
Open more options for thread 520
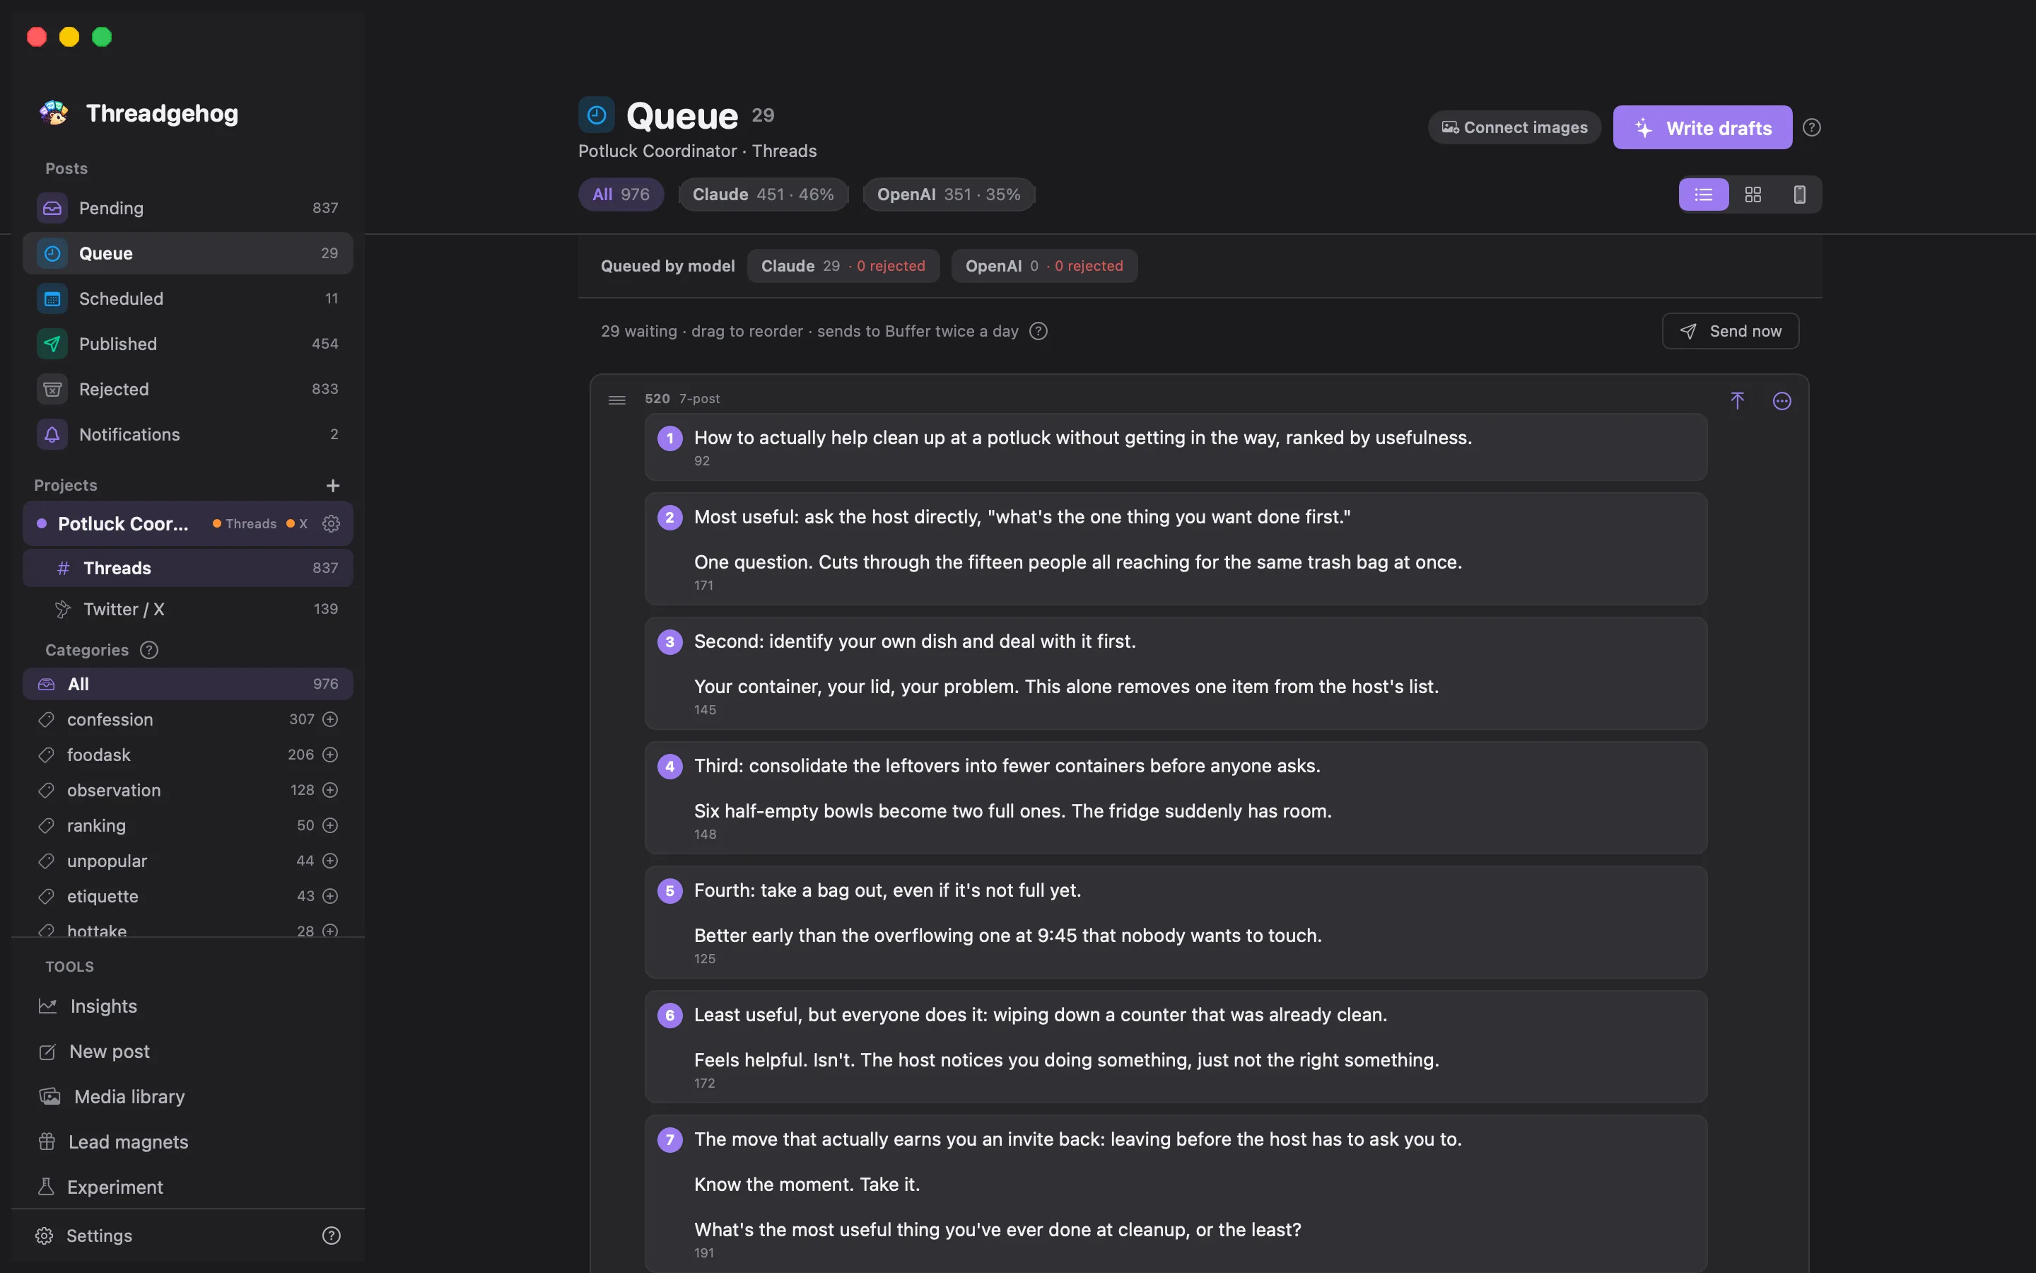(1782, 401)
